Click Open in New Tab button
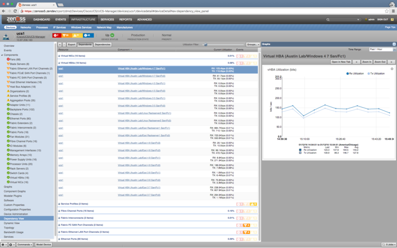The image size is (397, 248). pos(341,62)
